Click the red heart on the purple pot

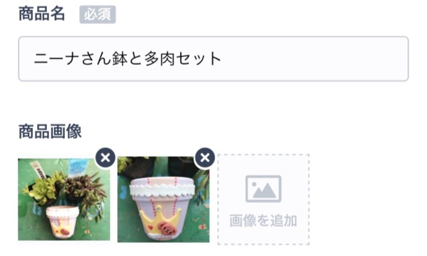click(x=150, y=228)
